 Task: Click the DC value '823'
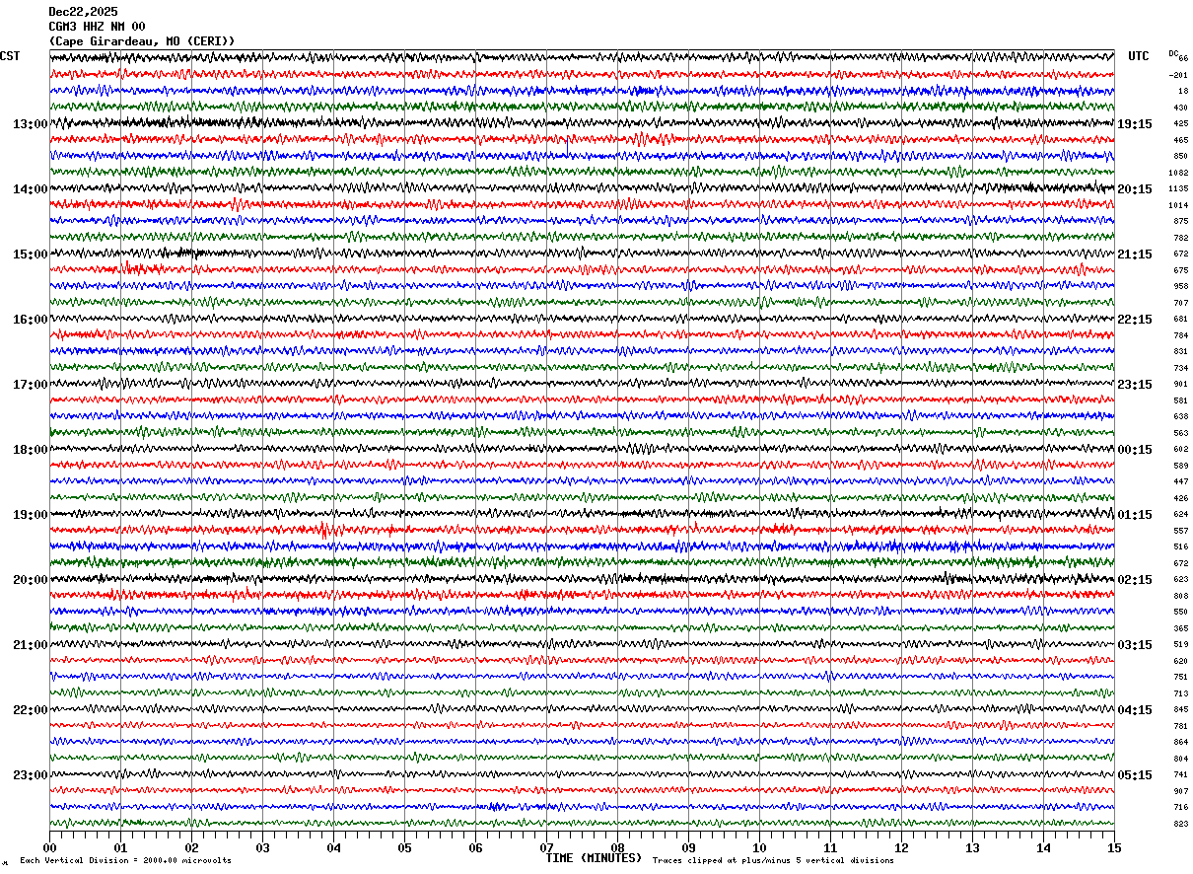(1180, 824)
